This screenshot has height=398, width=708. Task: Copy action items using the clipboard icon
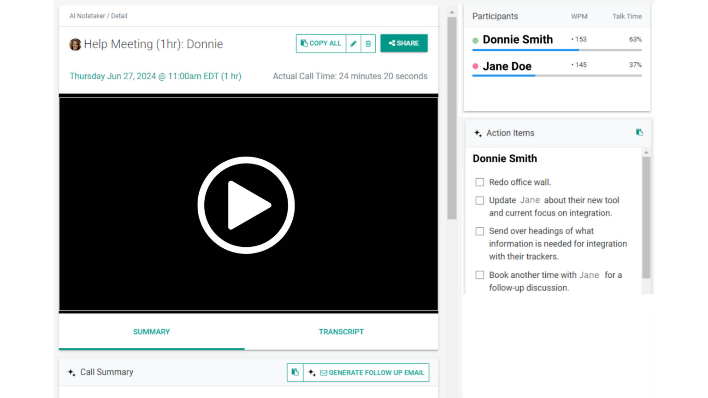pyautogui.click(x=639, y=132)
